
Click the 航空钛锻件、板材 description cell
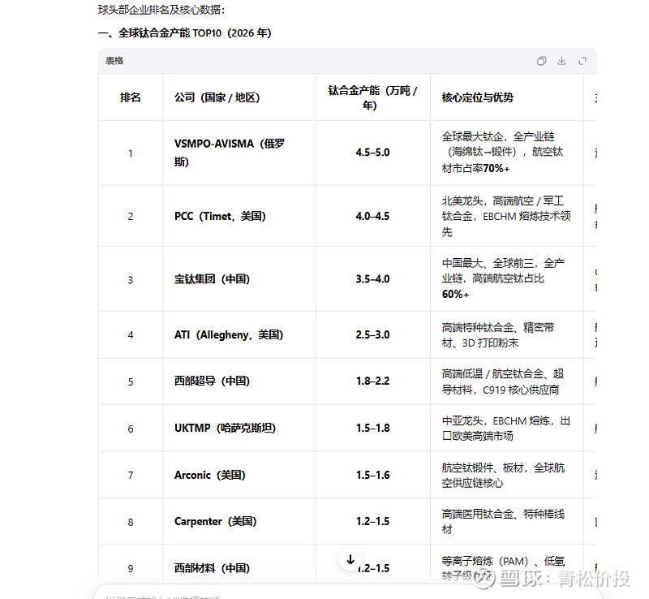tap(506, 475)
